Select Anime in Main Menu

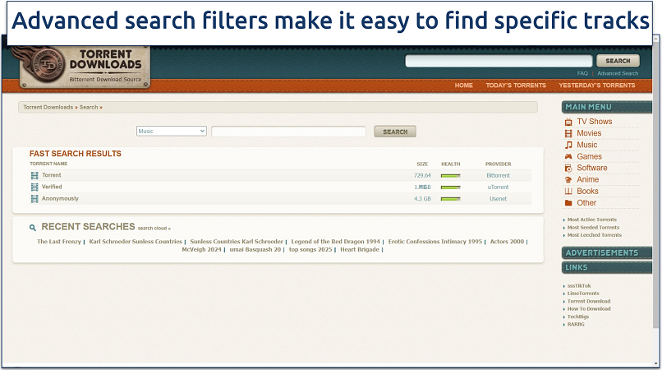click(588, 180)
